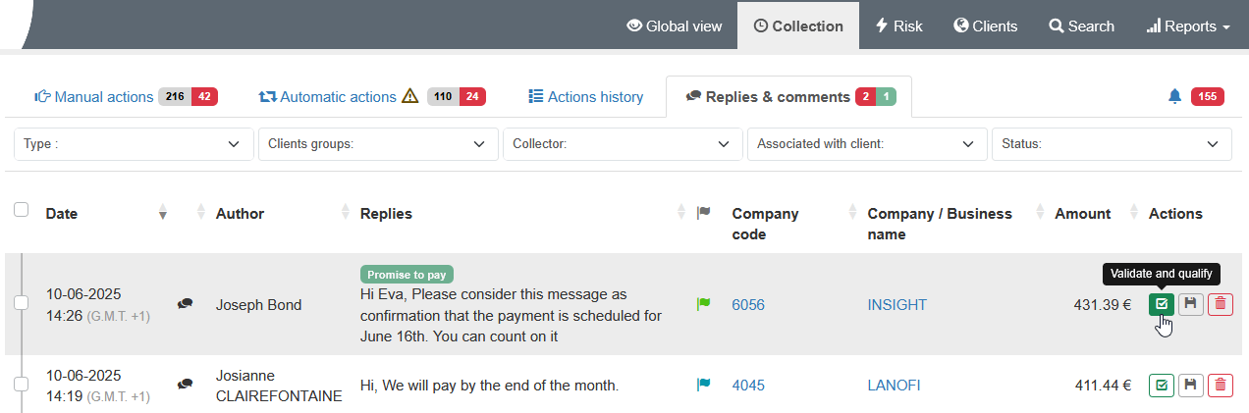
Task: Open the Type filter dropdown
Action: point(133,144)
